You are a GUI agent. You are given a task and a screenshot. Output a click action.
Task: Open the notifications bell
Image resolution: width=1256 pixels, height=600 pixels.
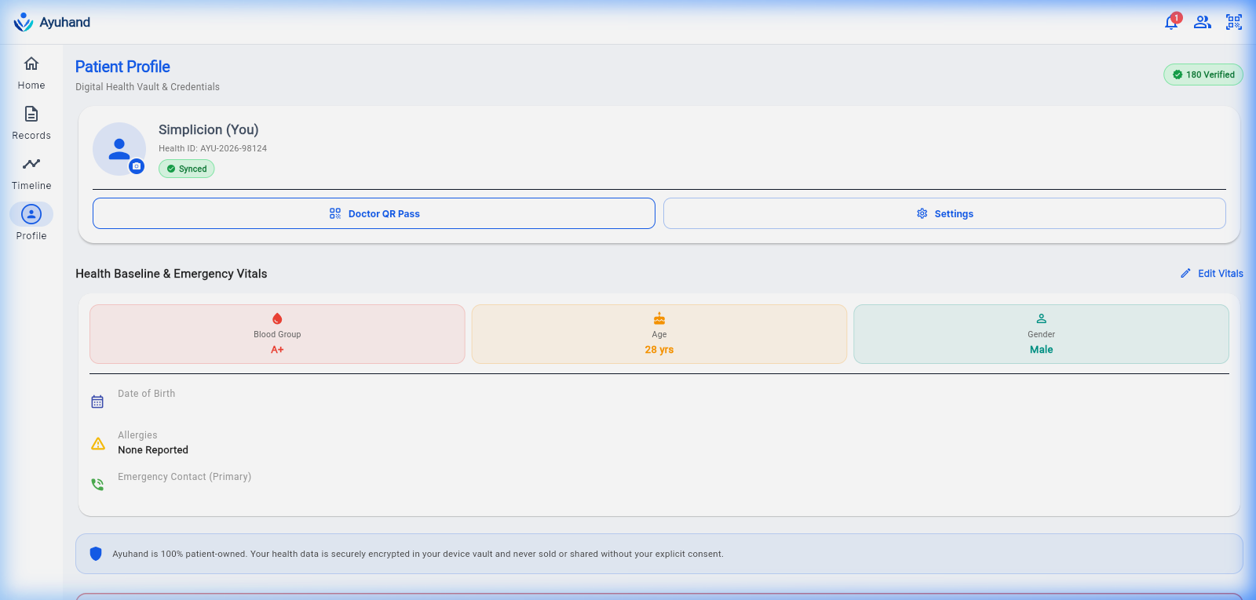(x=1171, y=22)
